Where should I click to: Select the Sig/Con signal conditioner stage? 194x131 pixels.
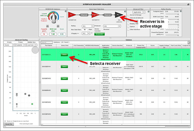tap(95, 14)
